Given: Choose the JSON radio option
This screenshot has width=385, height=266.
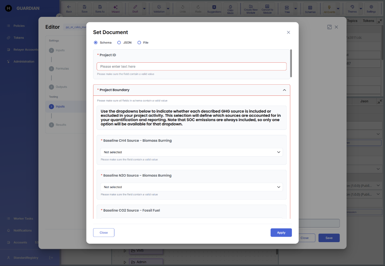Looking at the screenshot, I should 119,43.
